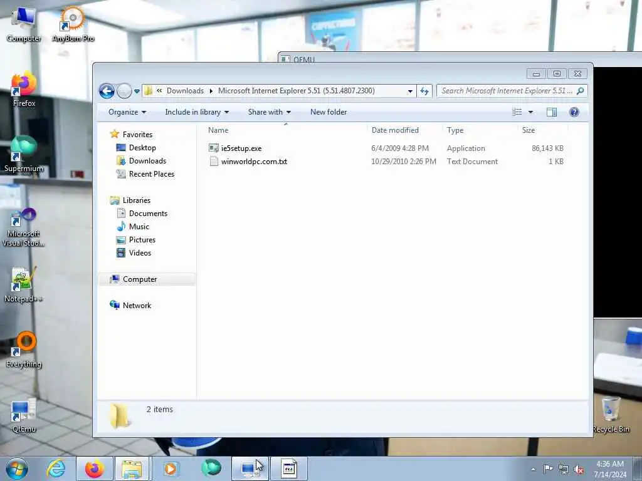This screenshot has height=481, width=642.
Task: Open Explorer help with the question icon
Action: 574,112
